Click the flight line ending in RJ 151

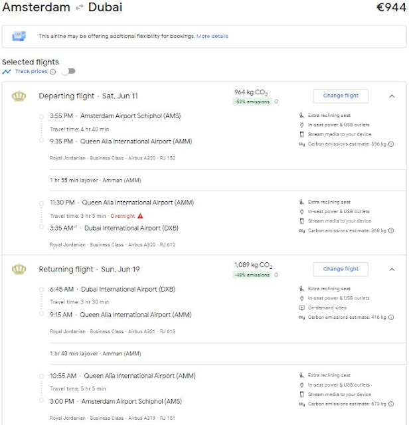pos(112,418)
